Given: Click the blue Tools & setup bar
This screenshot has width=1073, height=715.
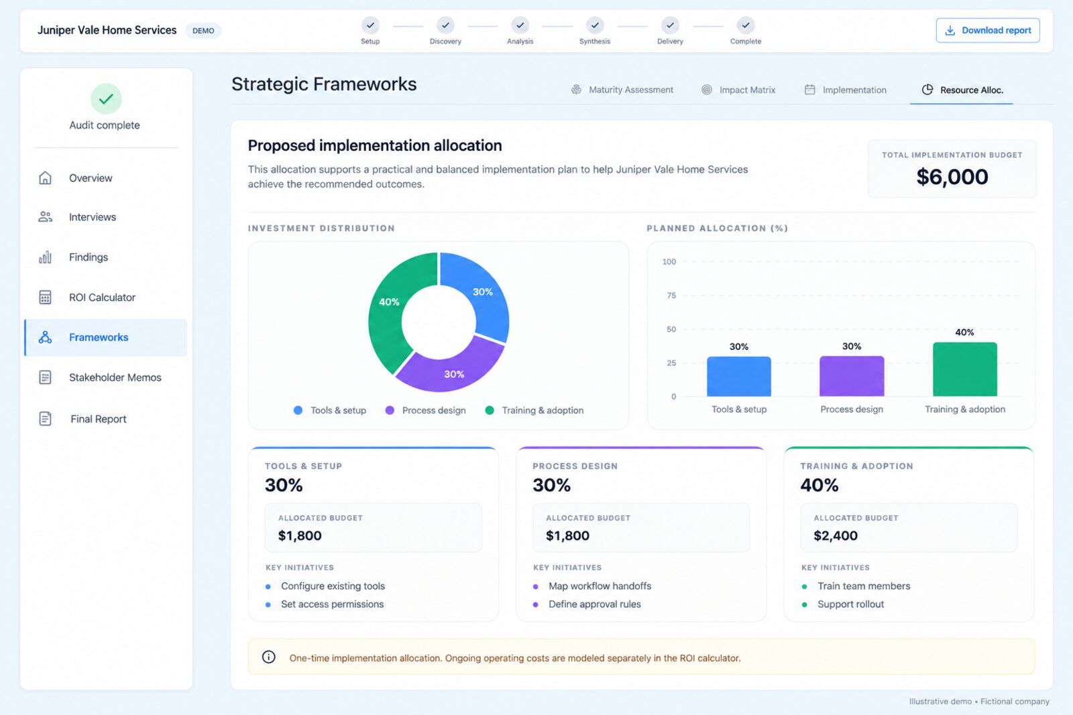Looking at the screenshot, I should [738, 376].
